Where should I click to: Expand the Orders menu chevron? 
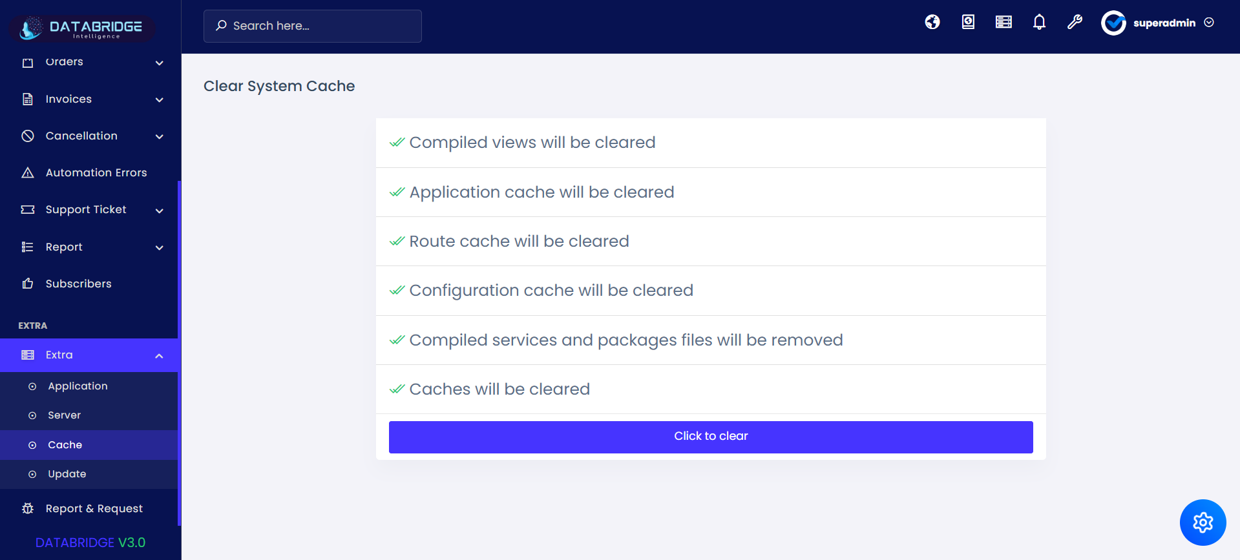(x=160, y=63)
